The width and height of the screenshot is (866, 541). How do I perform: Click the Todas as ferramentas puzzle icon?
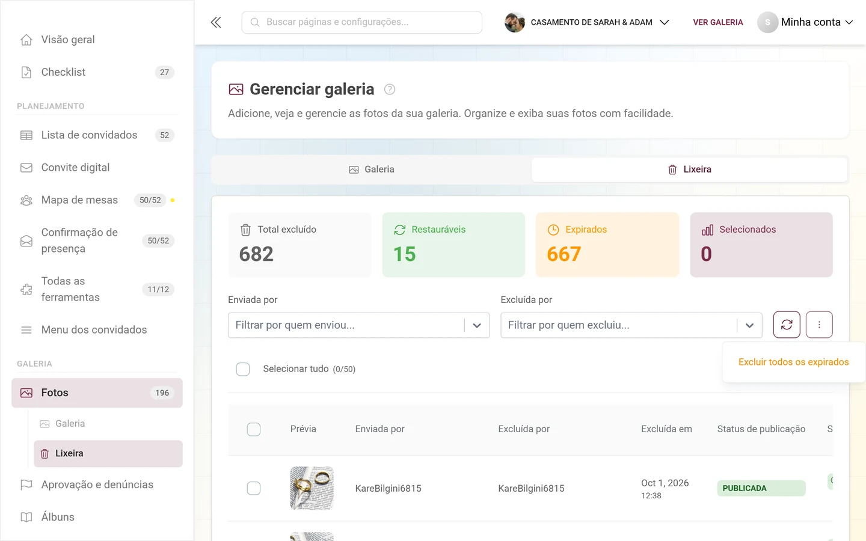tap(26, 289)
